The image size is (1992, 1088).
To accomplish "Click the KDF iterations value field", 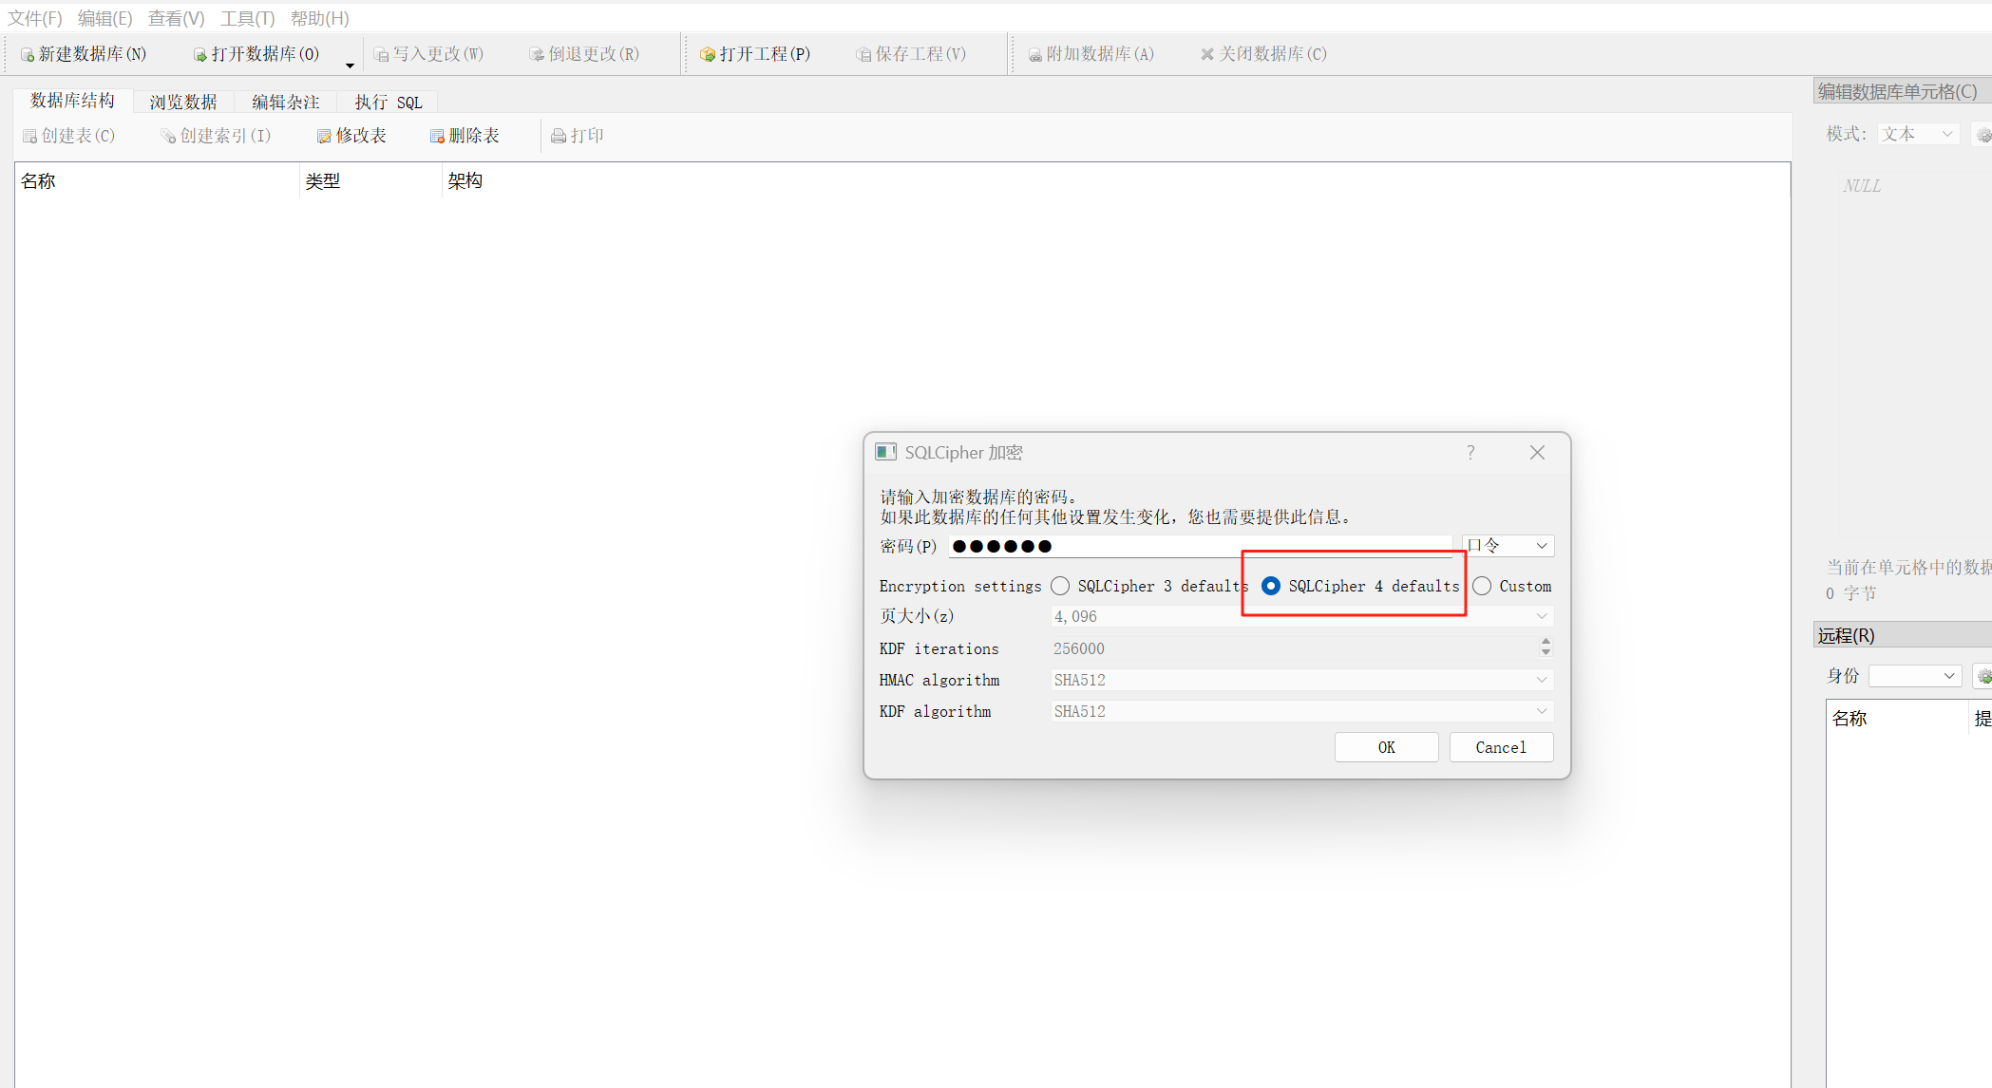I will [1294, 648].
